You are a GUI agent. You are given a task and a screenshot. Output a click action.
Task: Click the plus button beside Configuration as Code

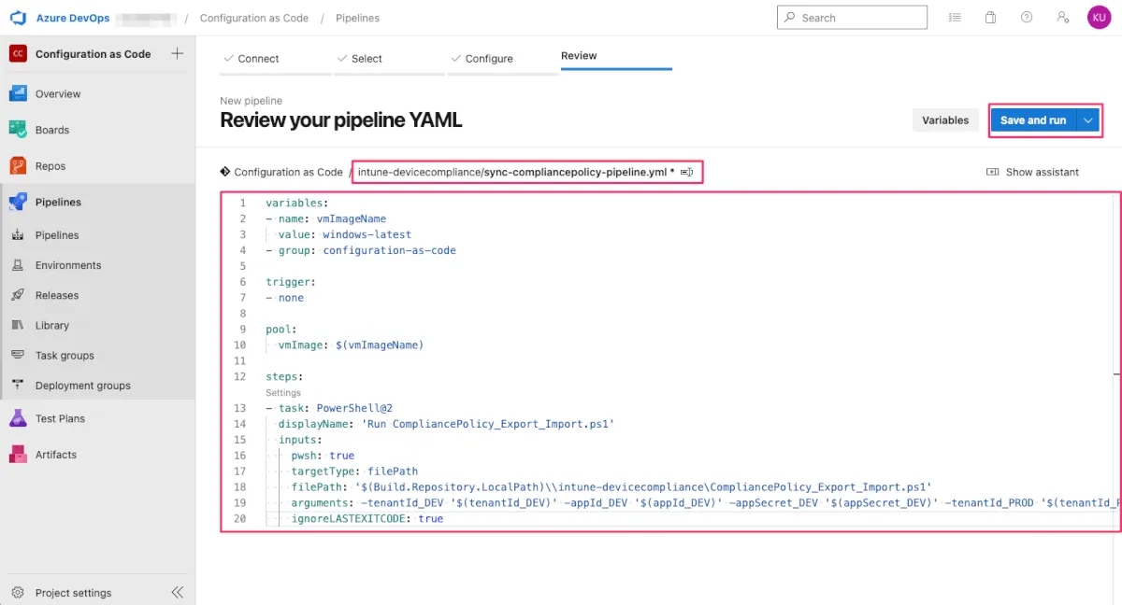pyautogui.click(x=177, y=54)
